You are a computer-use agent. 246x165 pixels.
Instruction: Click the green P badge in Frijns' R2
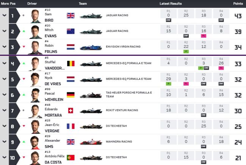[x=186, y=51]
